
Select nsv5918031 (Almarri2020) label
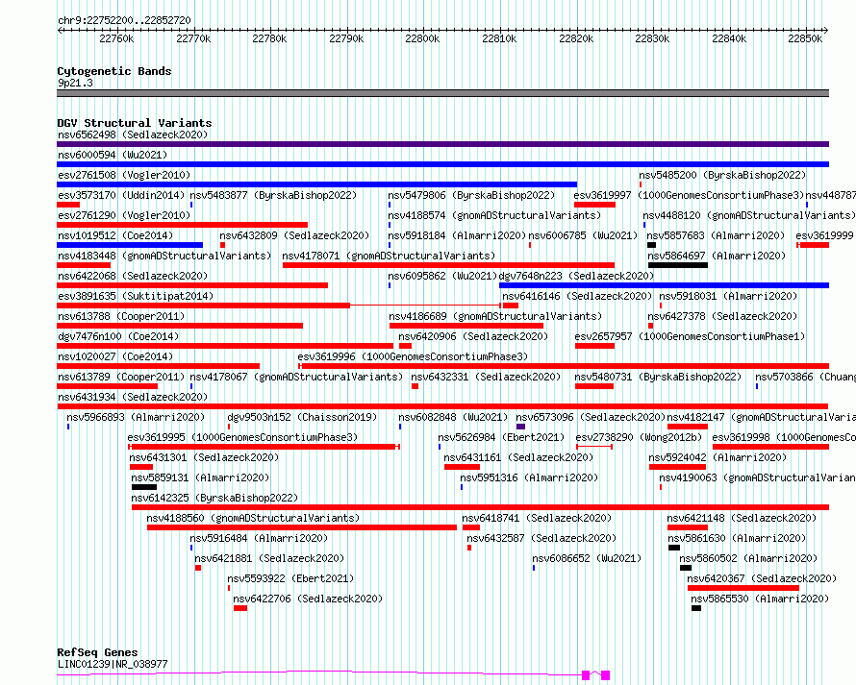pyautogui.click(x=728, y=296)
